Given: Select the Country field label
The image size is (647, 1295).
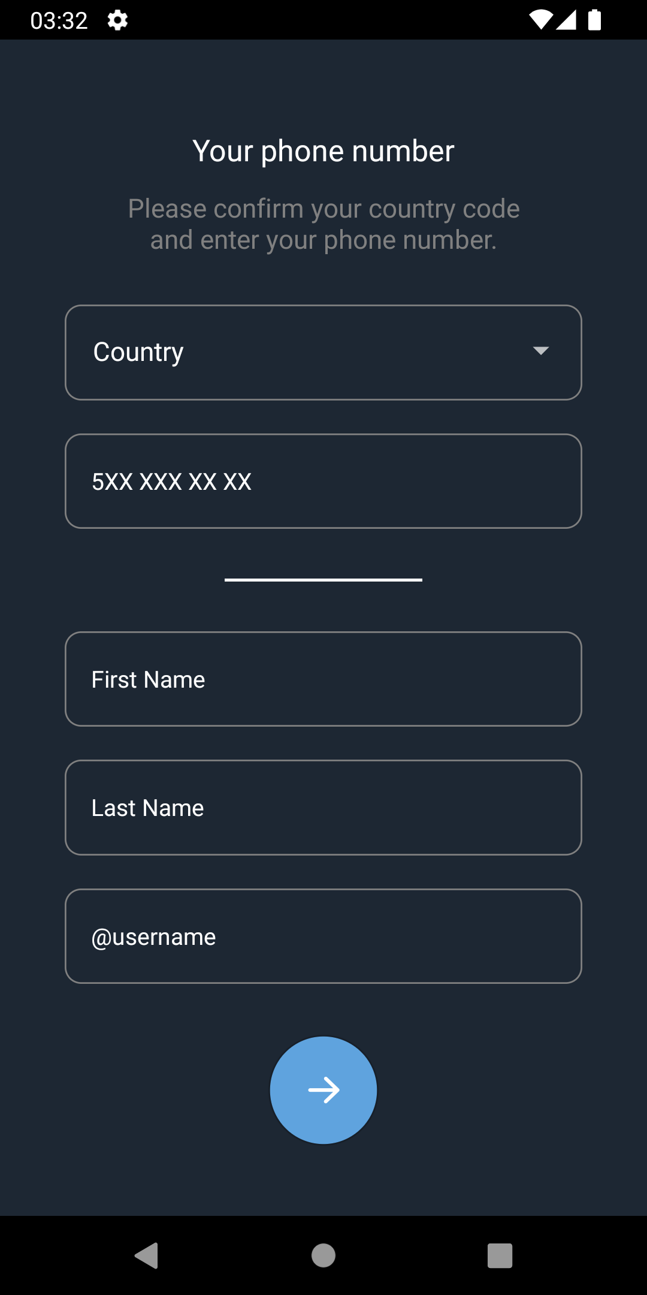Looking at the screenshot, I should pyautogui.click(x=138, y=352).
